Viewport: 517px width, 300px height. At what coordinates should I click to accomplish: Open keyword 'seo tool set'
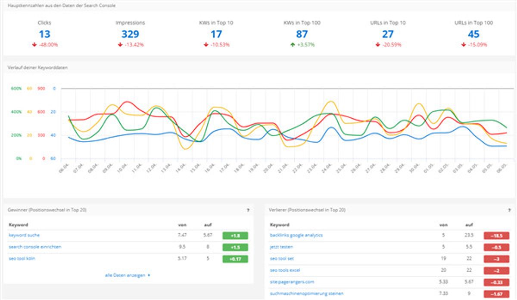coord(282,258)
